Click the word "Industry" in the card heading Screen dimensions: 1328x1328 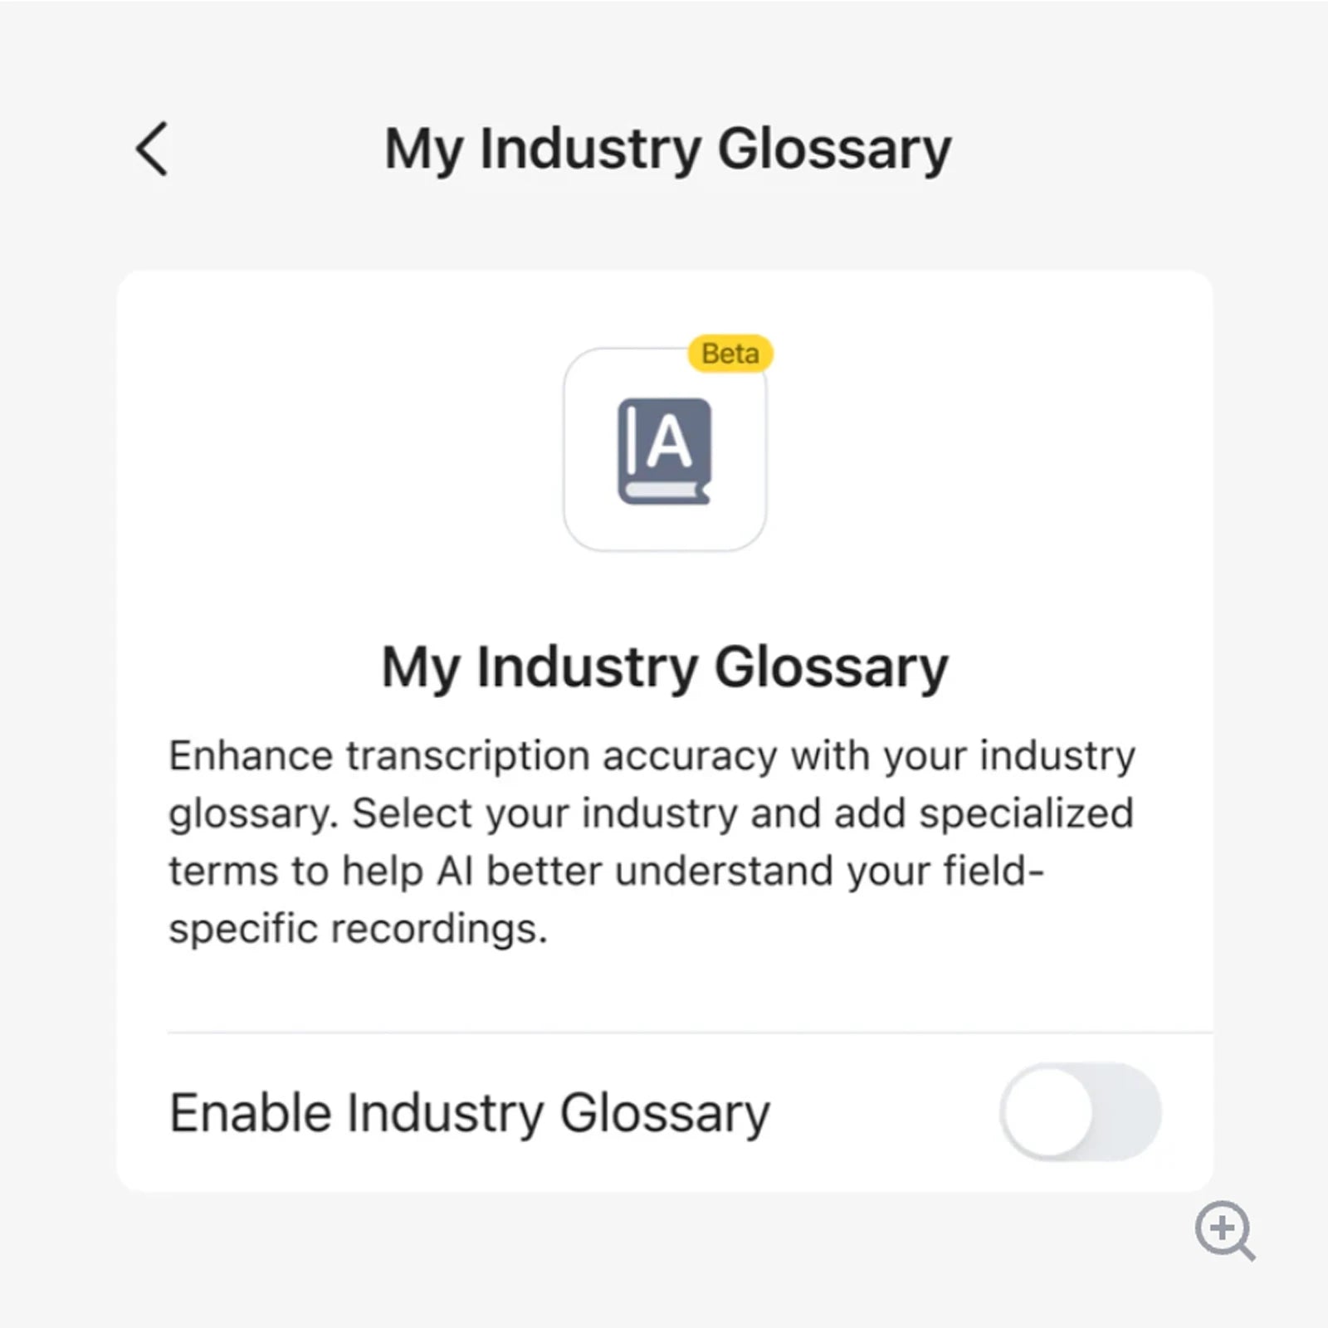(x=587, y=667)
